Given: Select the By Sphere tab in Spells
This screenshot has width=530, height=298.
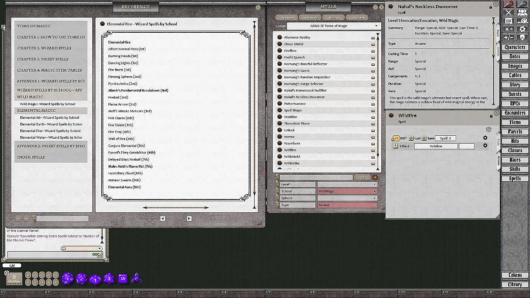Looking at the screenshot, I should (x=357, y=18).
